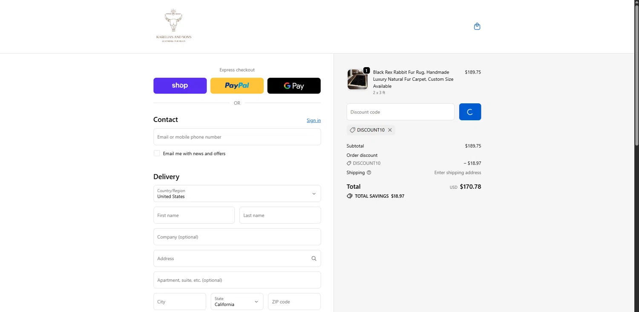Focus the Email or mobile phone field
The height and width of the screenshot is (312, 639).
[237, 137]
